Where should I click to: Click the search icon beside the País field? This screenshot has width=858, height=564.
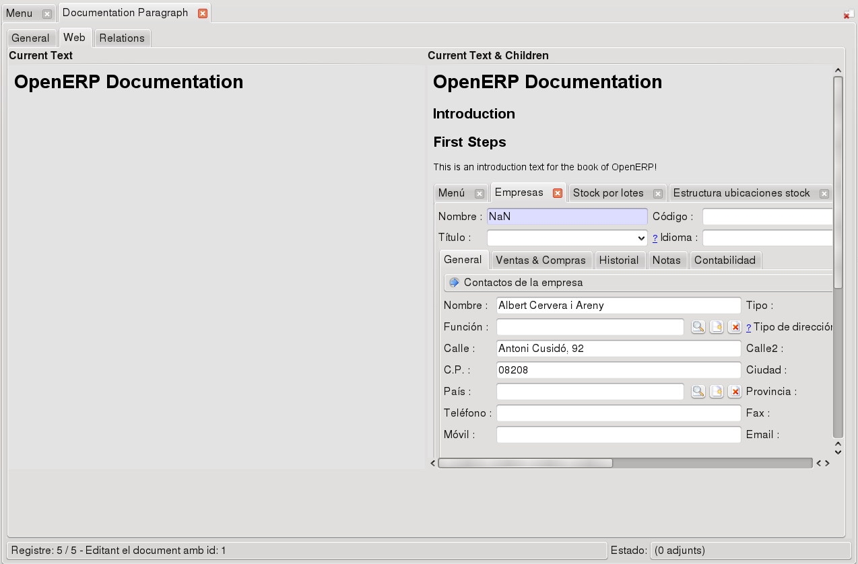698,392
